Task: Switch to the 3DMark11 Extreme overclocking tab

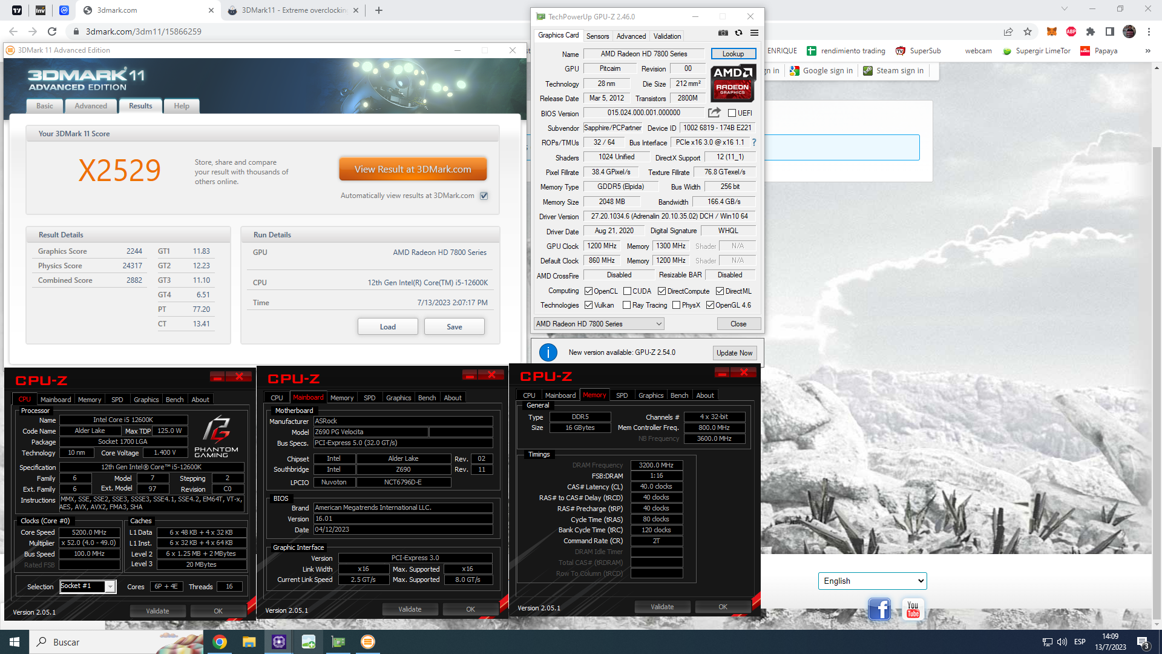Action: point(293,10)
